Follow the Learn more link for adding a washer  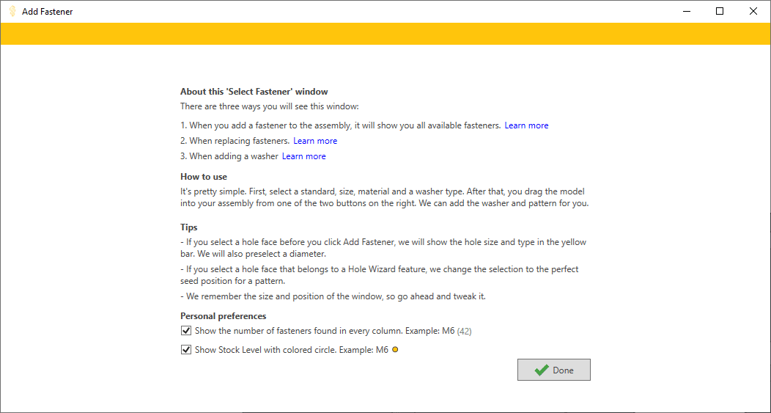[x=304, y=156]
